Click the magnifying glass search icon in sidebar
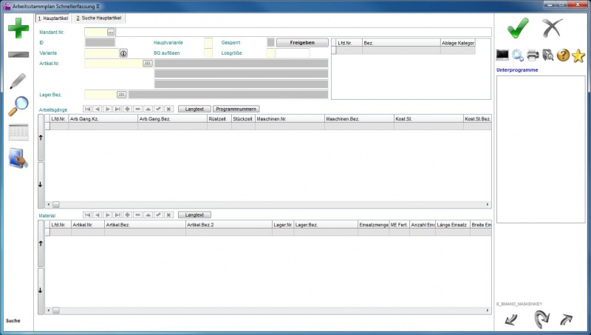 coord(17,106)
